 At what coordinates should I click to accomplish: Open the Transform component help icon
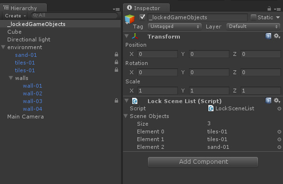tap(268, 36)
